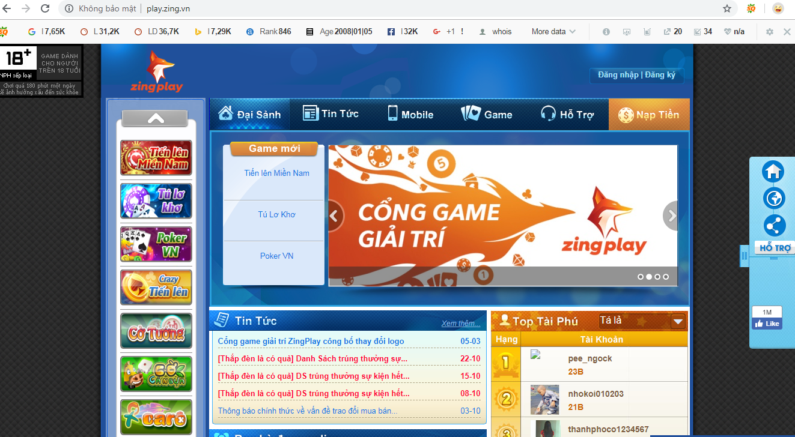Open Tiến lên Miền Nam in Game mới list
The height and width of the screenshot is (437, 795).
[276, 173]
